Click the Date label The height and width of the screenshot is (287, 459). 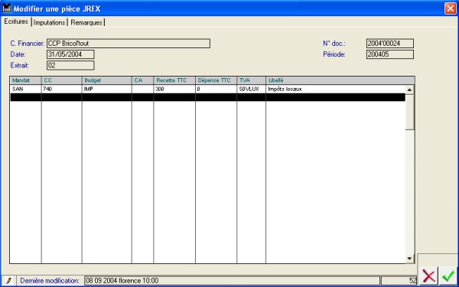pyautogui.click(x=18, y=54)
